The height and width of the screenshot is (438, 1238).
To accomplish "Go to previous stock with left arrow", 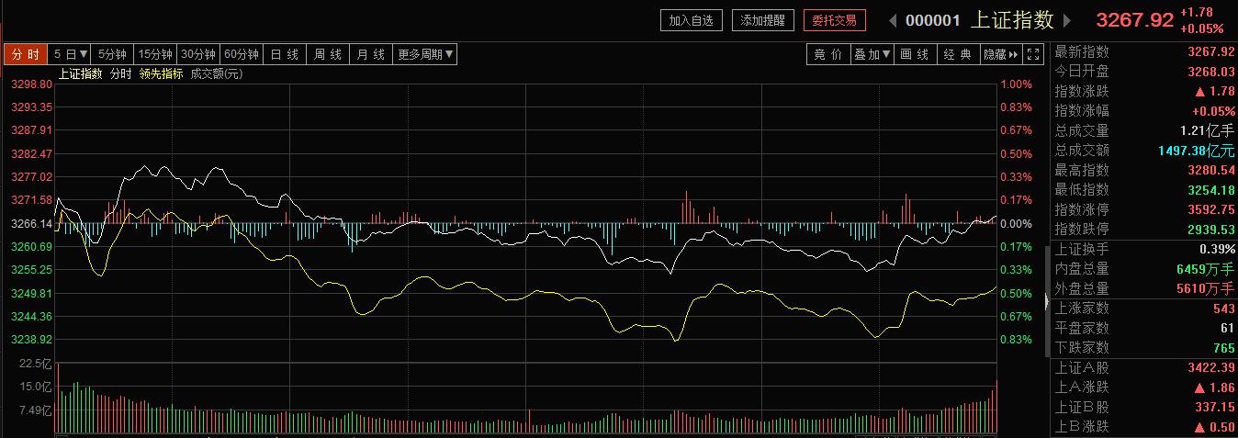I will (892, 20).
